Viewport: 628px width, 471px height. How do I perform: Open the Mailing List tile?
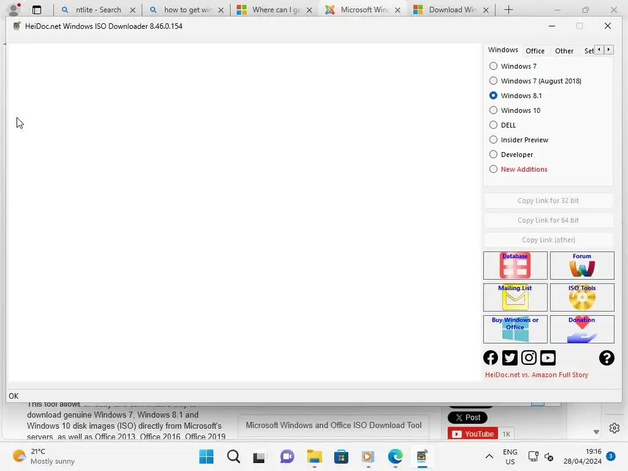point(515,297)
